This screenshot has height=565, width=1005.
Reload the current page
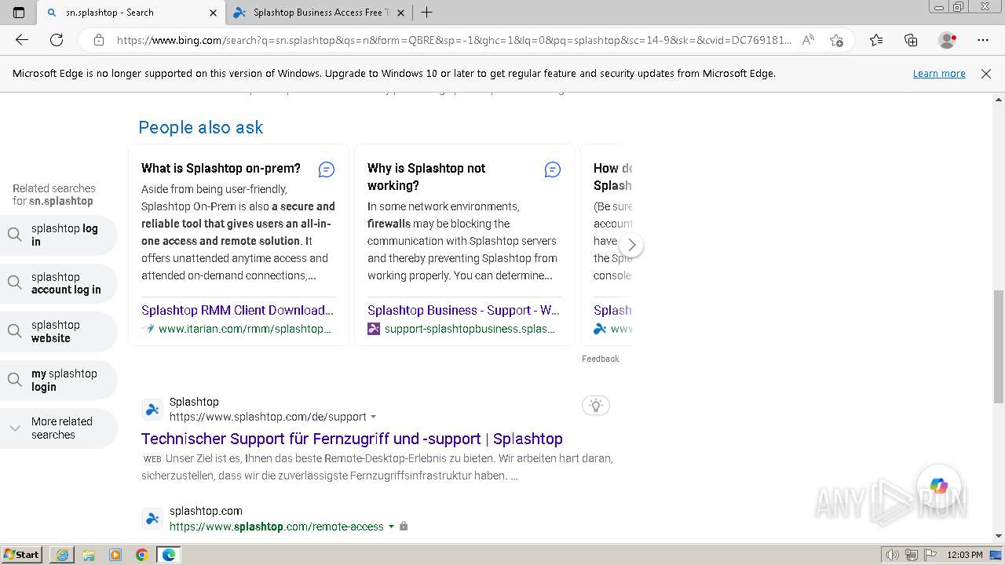point(57,40)
